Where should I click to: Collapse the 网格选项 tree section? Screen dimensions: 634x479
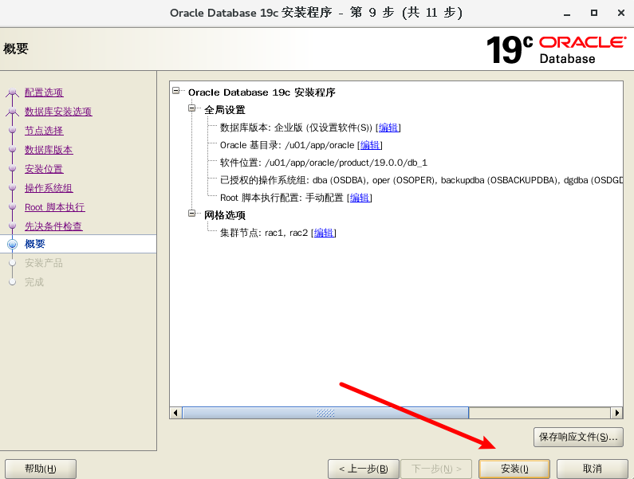coord(192,214)
